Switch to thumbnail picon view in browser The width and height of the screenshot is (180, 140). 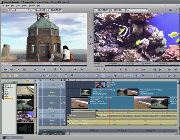pos(28,81)
